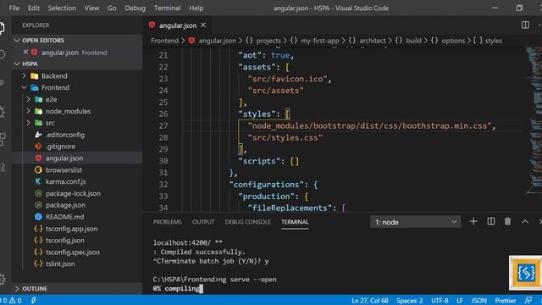Open the Go menu
The image size is (542, 305).
[x=112, y=8]
